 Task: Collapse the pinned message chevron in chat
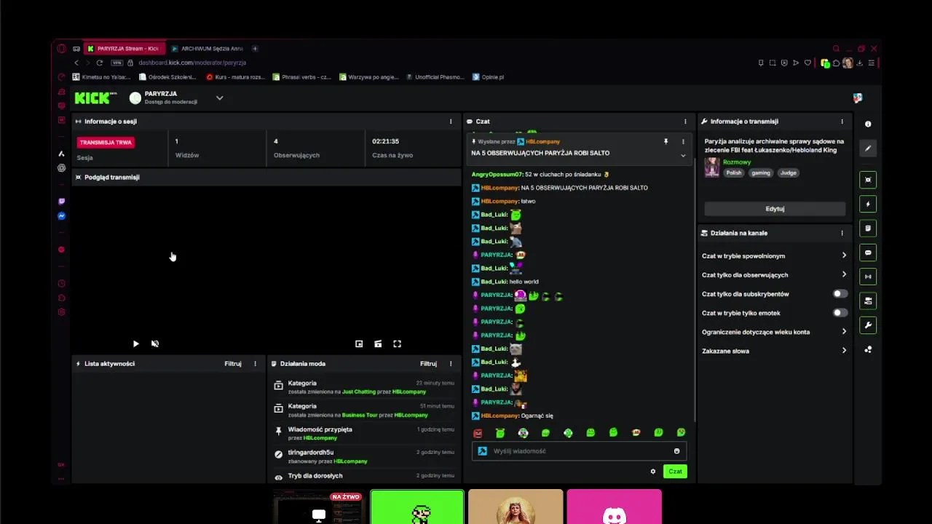[x=683, y=155]
